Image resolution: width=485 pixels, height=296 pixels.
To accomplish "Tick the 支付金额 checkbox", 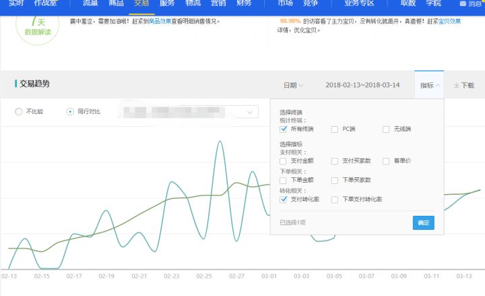I will pos(284,161).
